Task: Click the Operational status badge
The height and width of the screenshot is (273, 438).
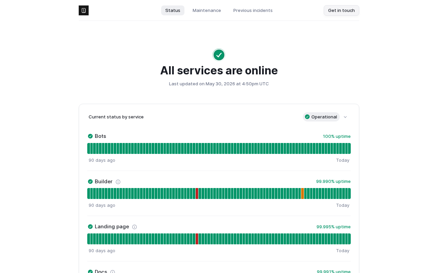Action: pyautogui.click(x=321, y=117)
